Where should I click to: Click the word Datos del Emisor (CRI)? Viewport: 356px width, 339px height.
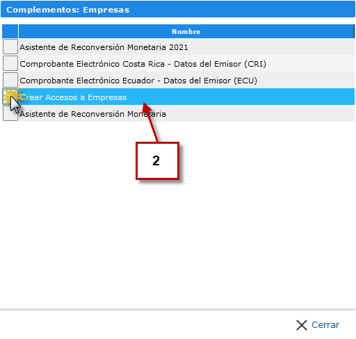220,64
